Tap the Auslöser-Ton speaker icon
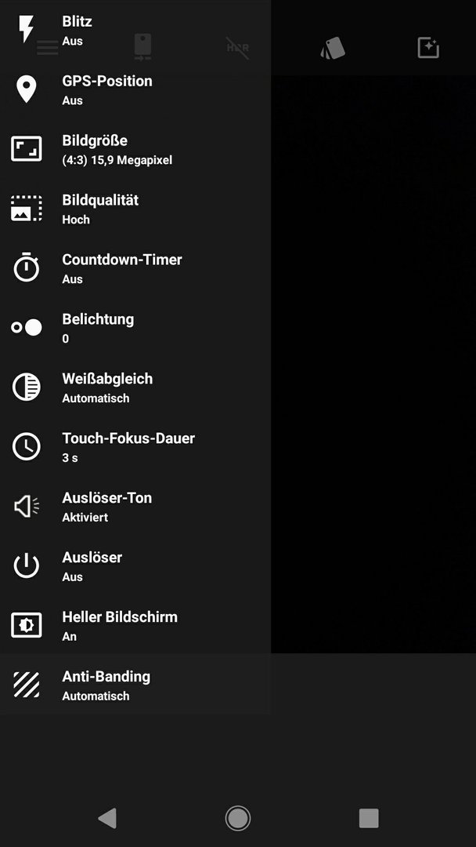Screen dimensions: 476x847 click(x=27, y=506)
